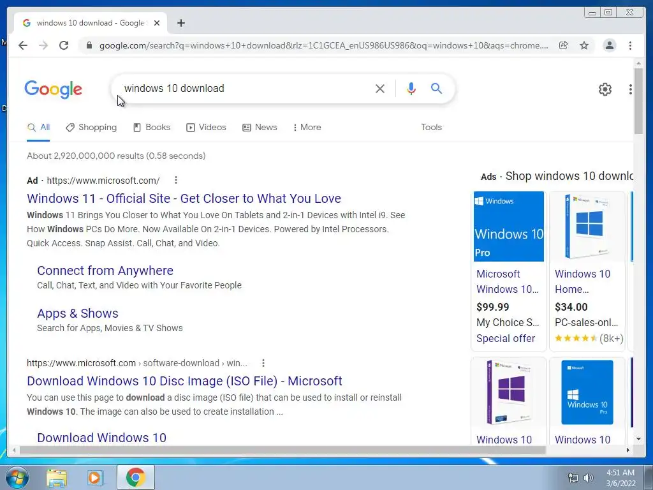Share this page from address bar

pos(564,45)
